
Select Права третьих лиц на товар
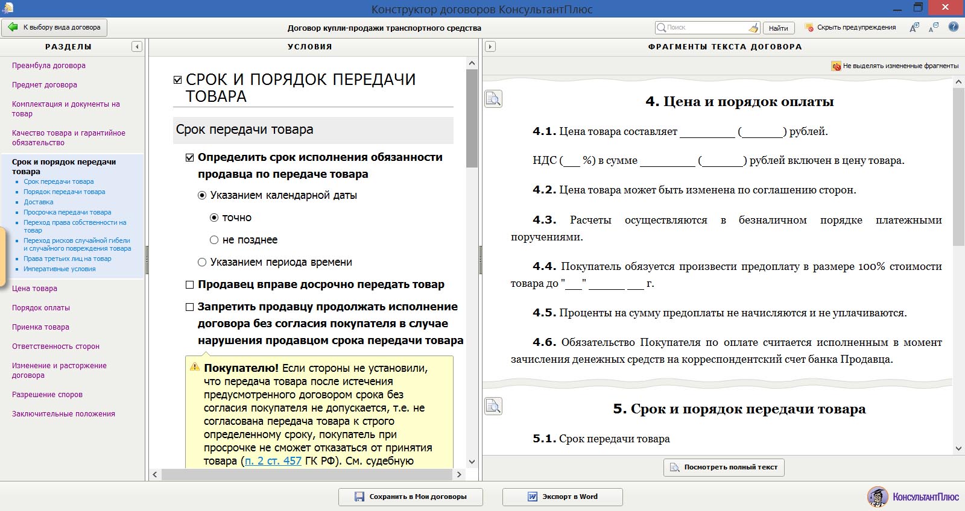pyautogui.click(x=68, y=259)
